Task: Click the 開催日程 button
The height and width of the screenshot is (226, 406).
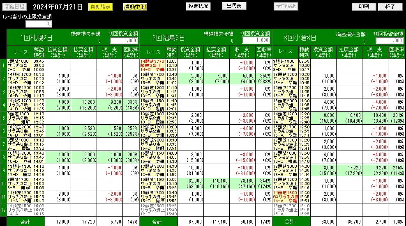Action: click(15, 7)
